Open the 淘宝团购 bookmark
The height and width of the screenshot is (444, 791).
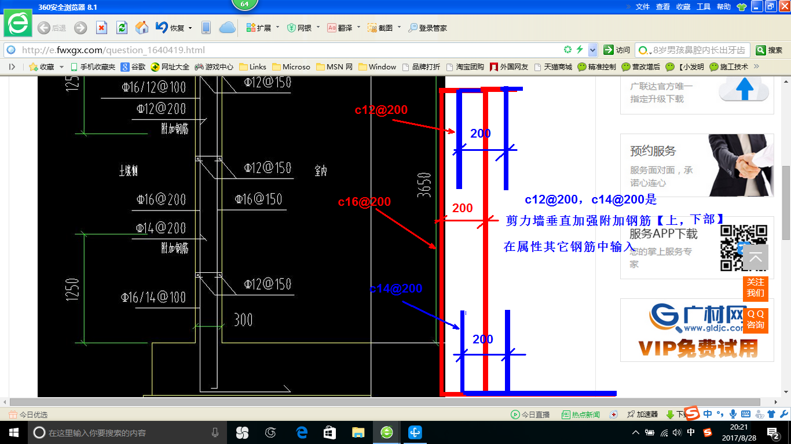[x=465, y=67]
